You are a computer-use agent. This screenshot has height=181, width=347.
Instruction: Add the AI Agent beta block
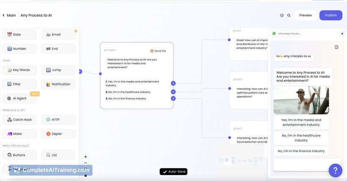click(x=19, y=98)
